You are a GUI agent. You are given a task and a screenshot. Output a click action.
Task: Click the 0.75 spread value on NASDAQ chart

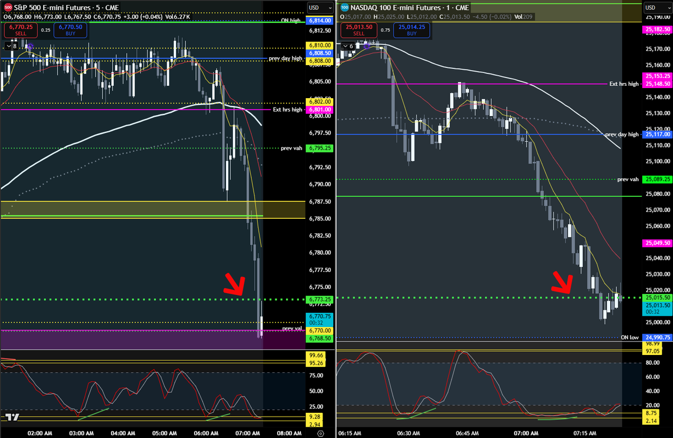[x=386, y=30]
